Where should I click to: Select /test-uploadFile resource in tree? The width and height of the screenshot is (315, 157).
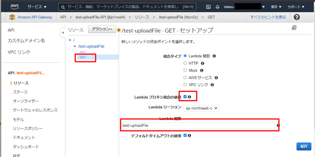(x=91, y=46)
